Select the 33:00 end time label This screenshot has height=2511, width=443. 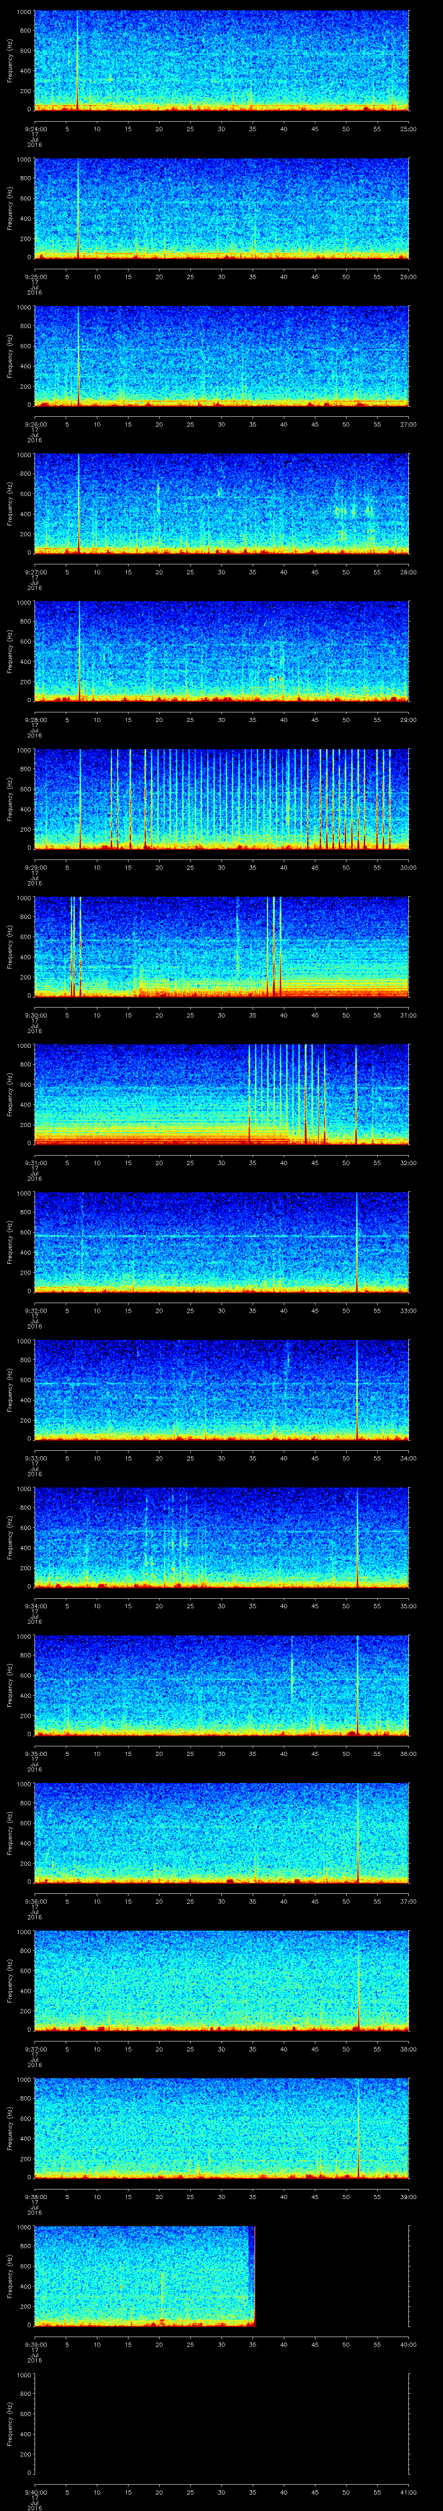pyautogui.click(x=409, y=1310)
